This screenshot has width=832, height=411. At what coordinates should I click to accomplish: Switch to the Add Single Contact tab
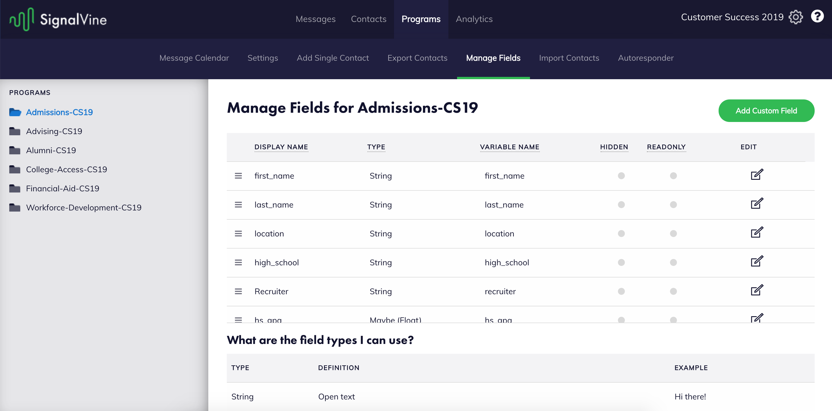click(333, 58)
